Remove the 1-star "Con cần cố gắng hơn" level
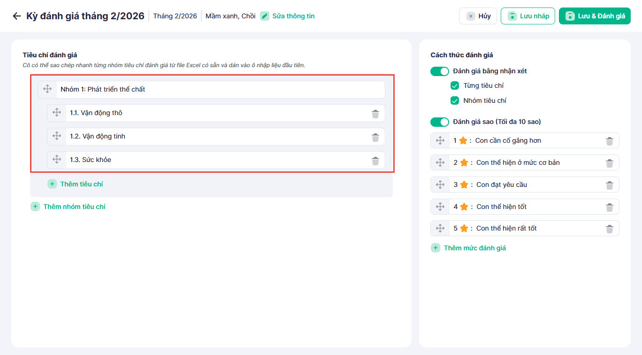 tap(609, 141)
